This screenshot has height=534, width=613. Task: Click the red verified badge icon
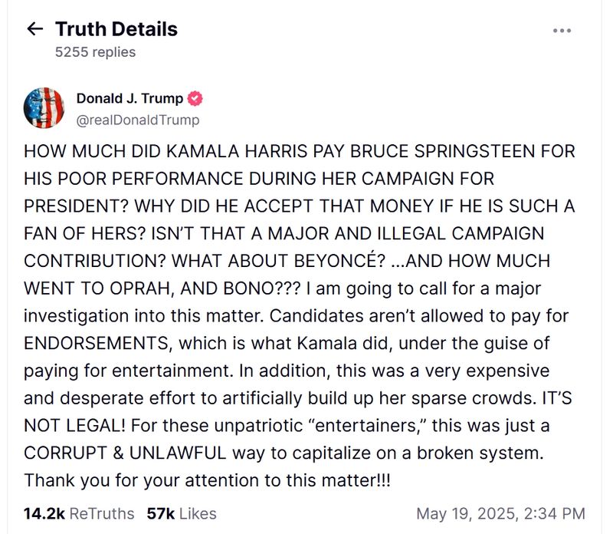(195, 98)
